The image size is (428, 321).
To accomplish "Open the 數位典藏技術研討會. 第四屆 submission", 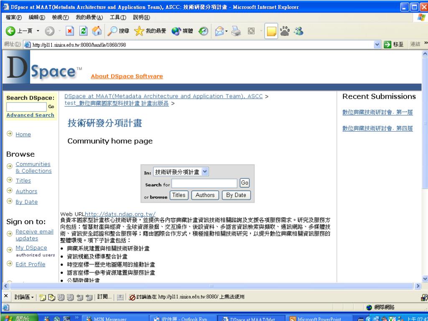I will coord(377,128).
